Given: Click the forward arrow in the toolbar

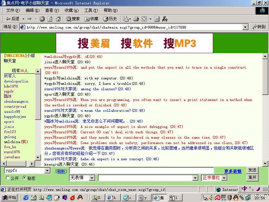Looking at the screenshot, I should (30, 19).
